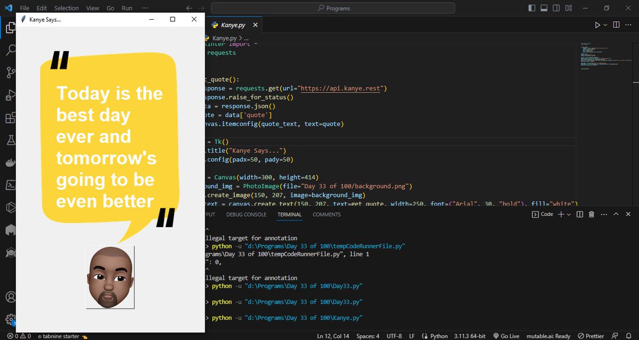Open the Selection menu
The image size is (639, 340).
[67, 8]
